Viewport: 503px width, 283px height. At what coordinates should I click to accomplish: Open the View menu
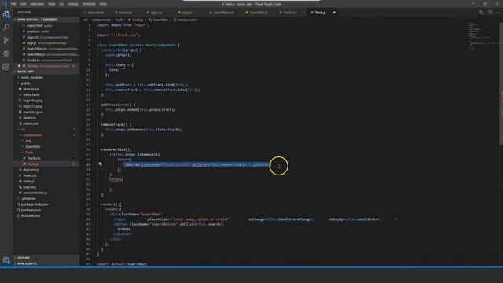[x=51, y=4]
